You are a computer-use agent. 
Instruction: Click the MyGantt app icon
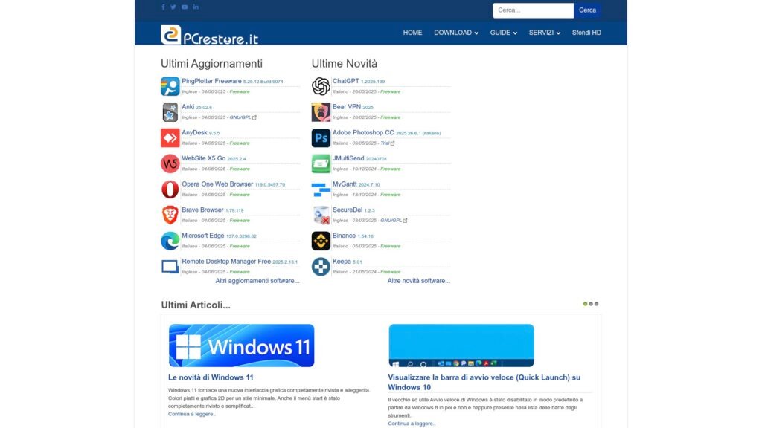click(x=321, y=189)
